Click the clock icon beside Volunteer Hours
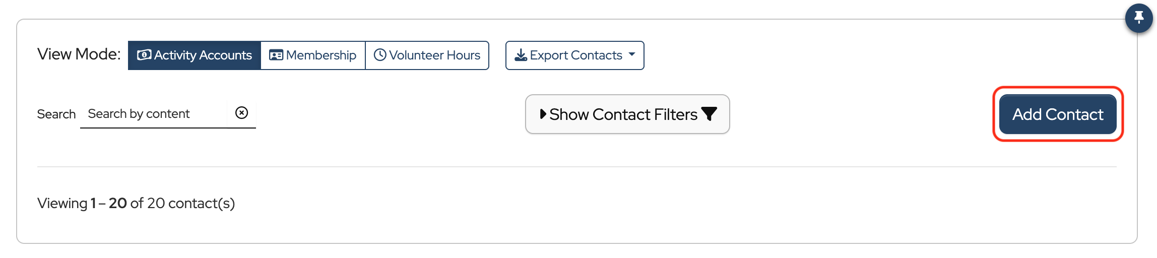Viewport: 1157px width, 258px height. 380,55
